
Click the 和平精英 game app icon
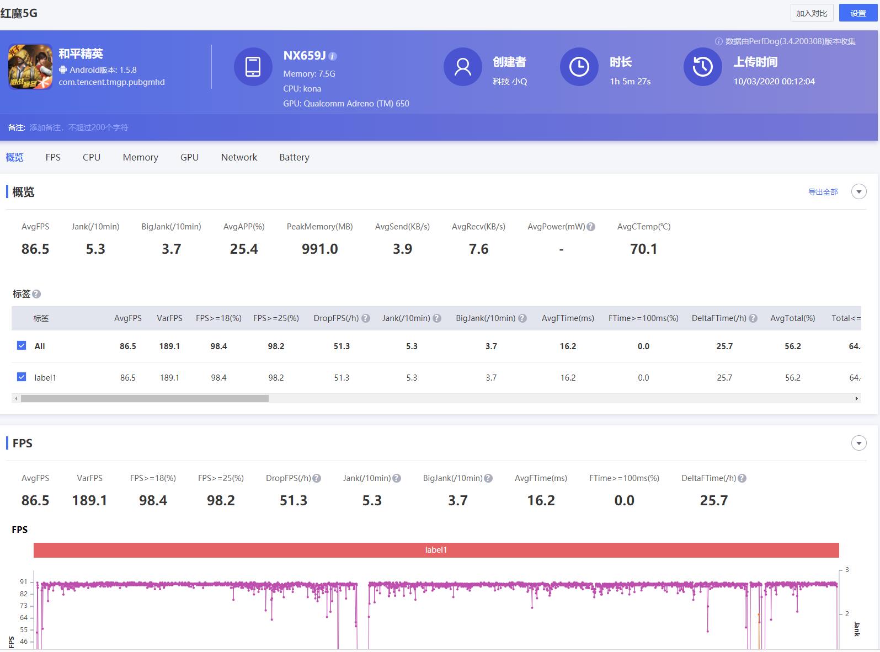30,67
